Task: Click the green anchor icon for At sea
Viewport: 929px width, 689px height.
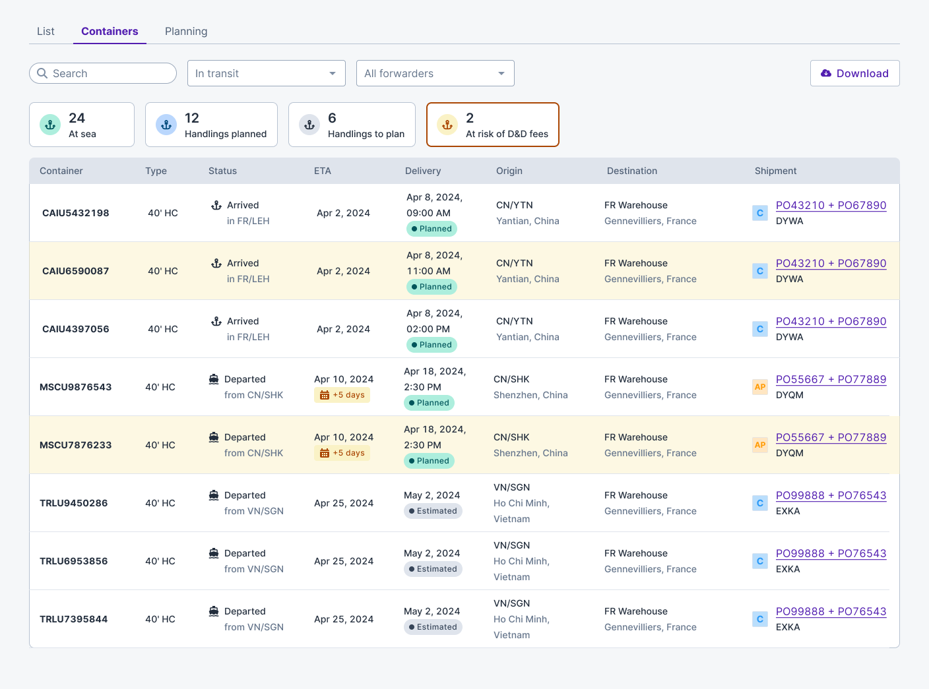Action: pyautogui.click(x=50, y=125)
